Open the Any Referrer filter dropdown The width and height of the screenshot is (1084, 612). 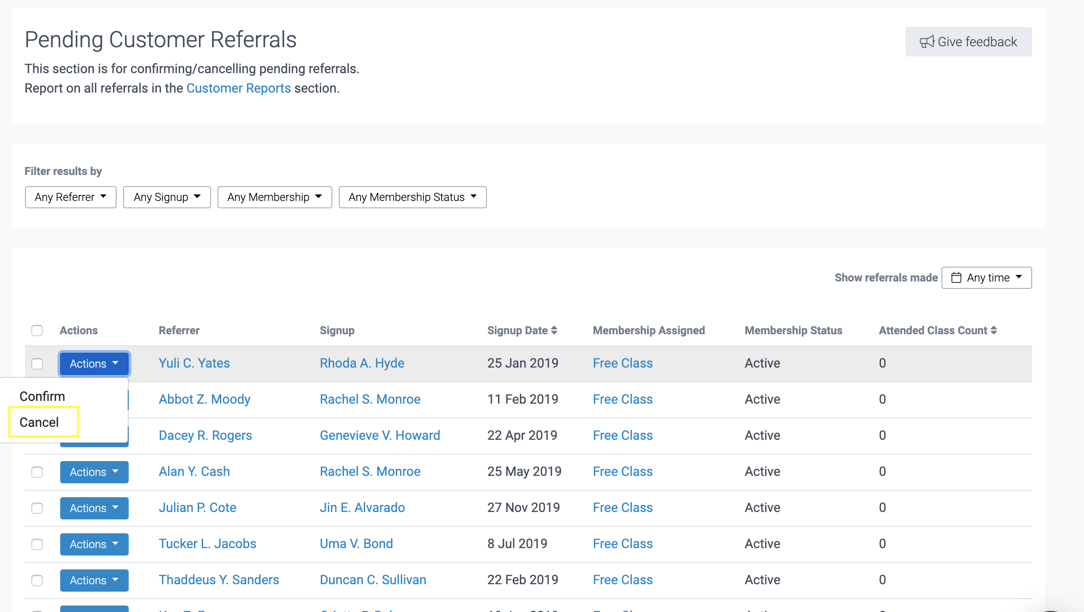[70, 197]
